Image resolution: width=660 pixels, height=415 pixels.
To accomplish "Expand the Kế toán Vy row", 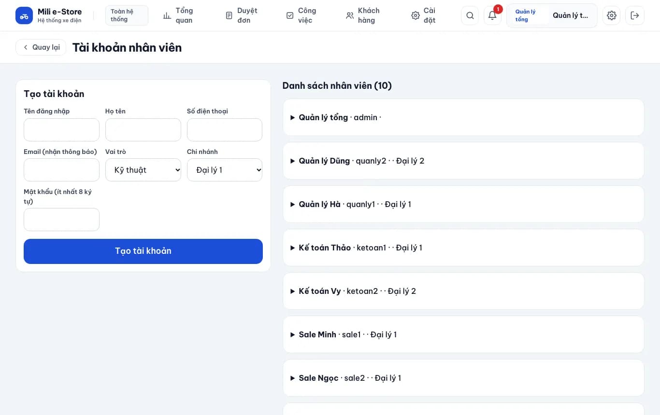I will 463,291.
